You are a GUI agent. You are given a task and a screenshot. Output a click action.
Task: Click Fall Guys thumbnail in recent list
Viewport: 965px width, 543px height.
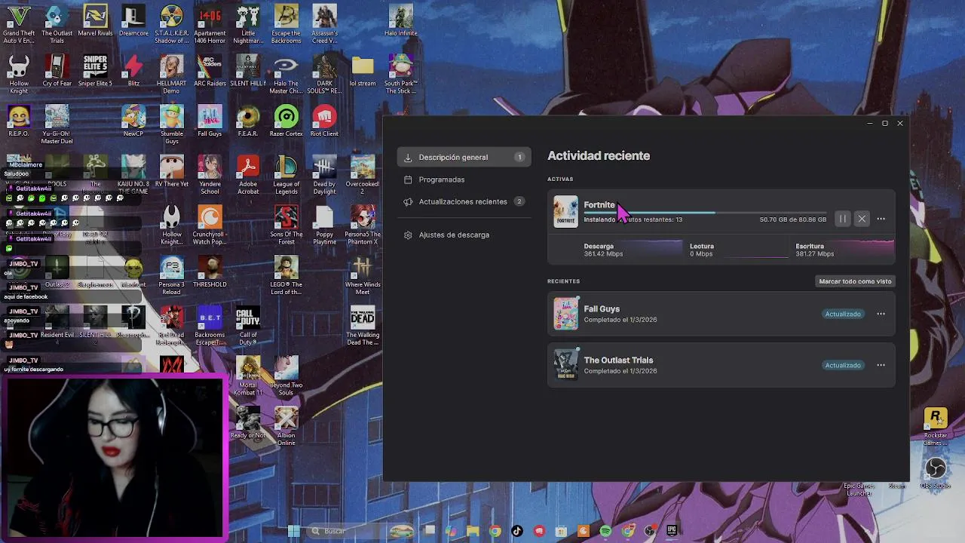[565, 314]
